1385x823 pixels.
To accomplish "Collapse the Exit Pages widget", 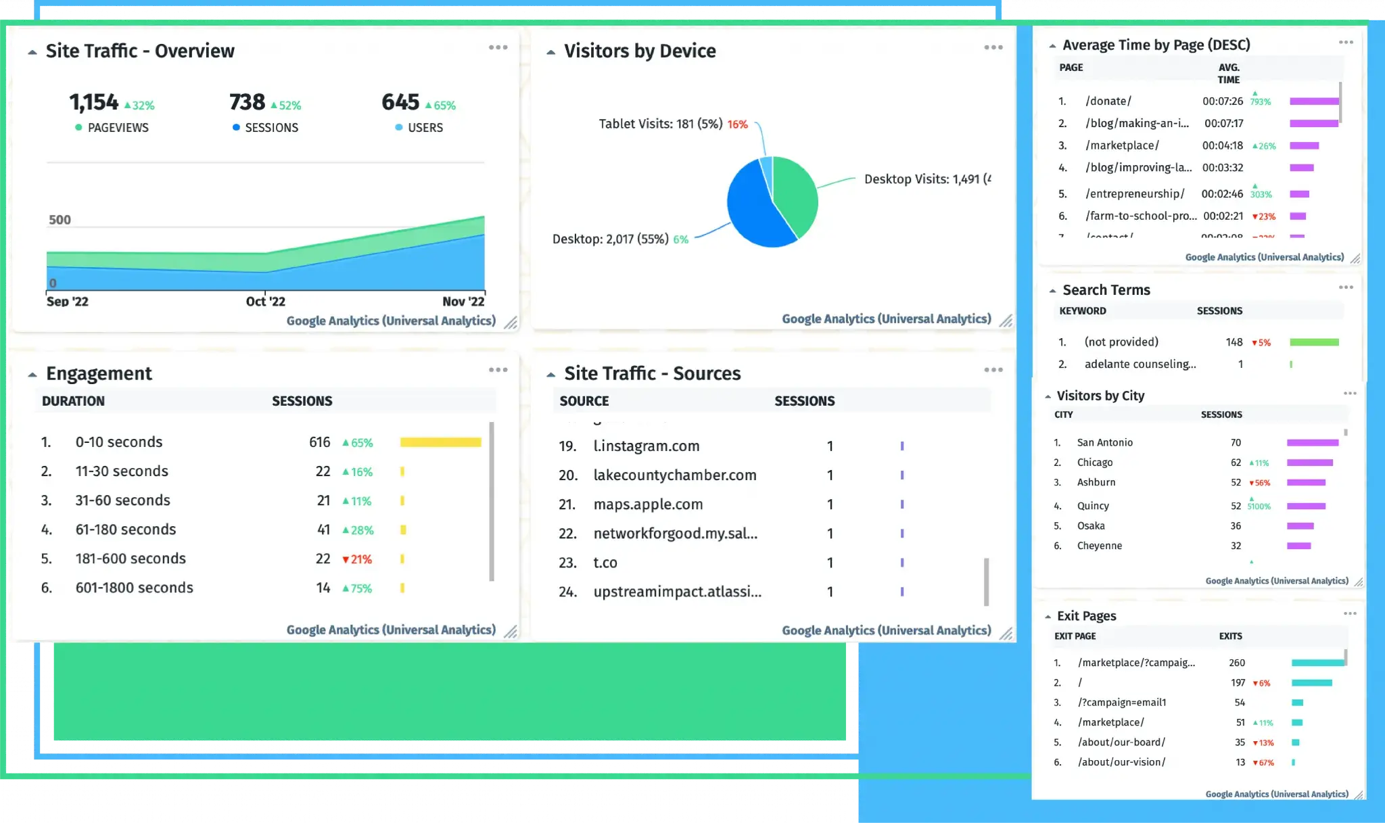I will pos(1048,617).
